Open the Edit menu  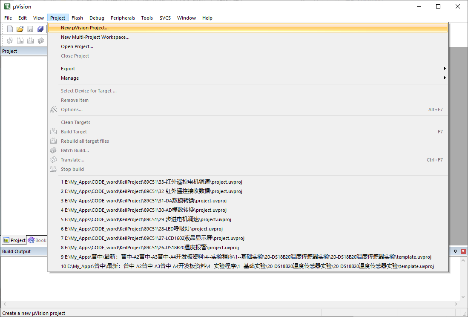23,18
